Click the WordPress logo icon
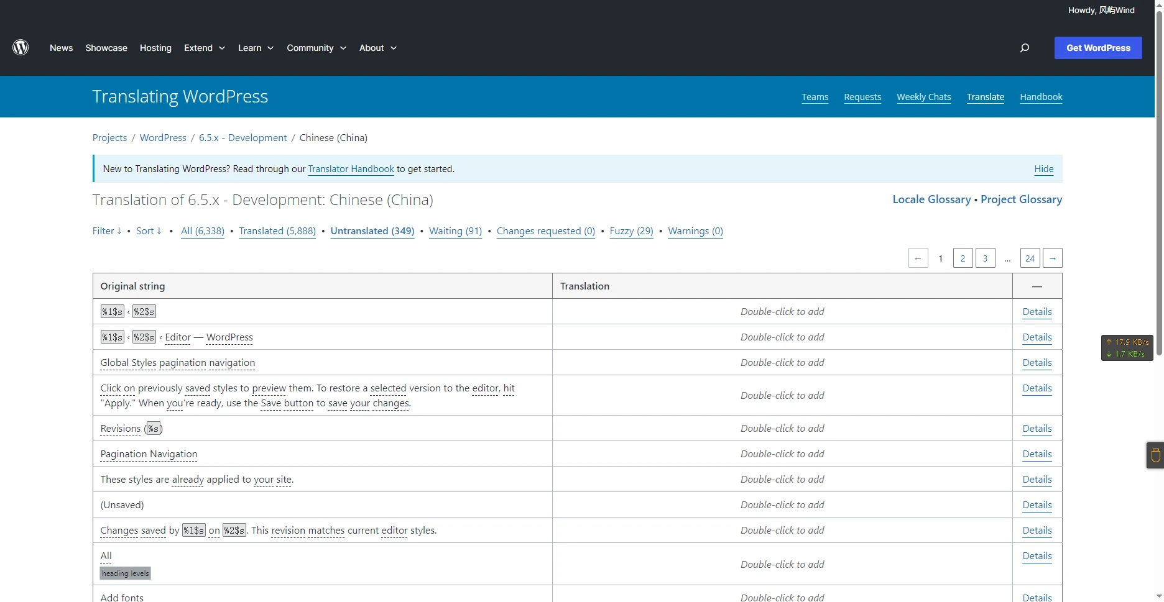 coord(21,48)
